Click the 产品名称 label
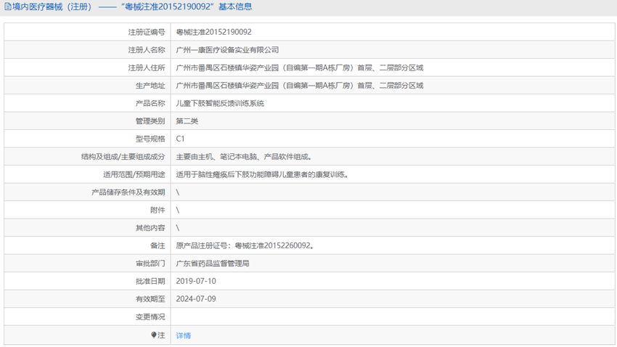Screen dimensions: 617x347 [x=150, y=104]
